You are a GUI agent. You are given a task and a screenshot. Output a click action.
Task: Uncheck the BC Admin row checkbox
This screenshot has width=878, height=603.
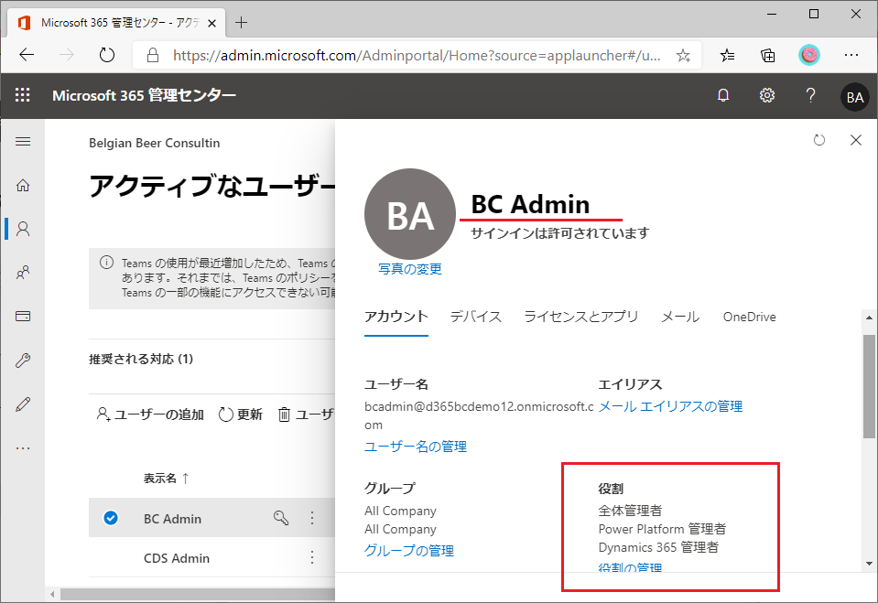pos(111,518)
